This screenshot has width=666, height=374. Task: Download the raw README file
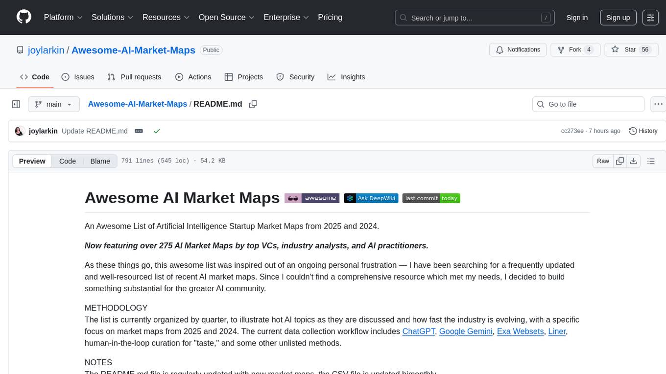(633, 161)
